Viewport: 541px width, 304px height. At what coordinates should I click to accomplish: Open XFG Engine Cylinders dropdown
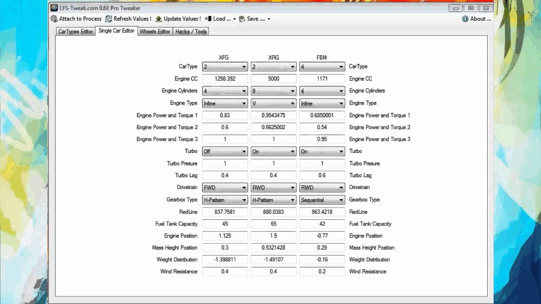(225, 91)
